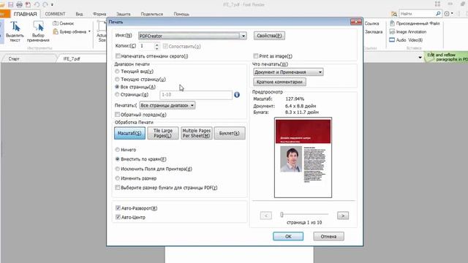Viewport: 468px width, 263px height.
Task: Click next page arrow in preview
Action: (343, 216)
